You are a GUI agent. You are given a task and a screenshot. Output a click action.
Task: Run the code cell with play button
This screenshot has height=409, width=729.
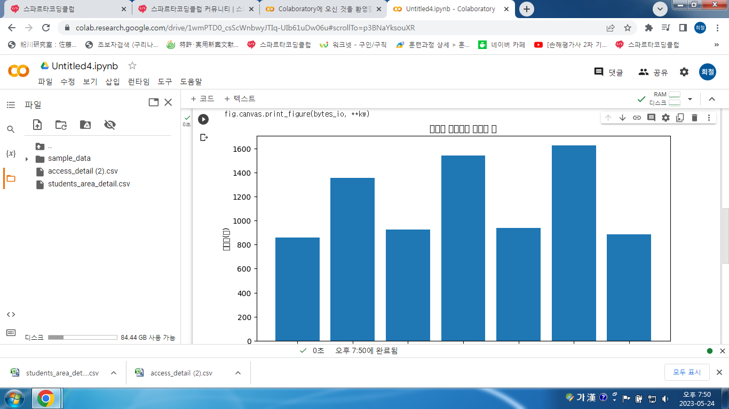coord(203,119)
